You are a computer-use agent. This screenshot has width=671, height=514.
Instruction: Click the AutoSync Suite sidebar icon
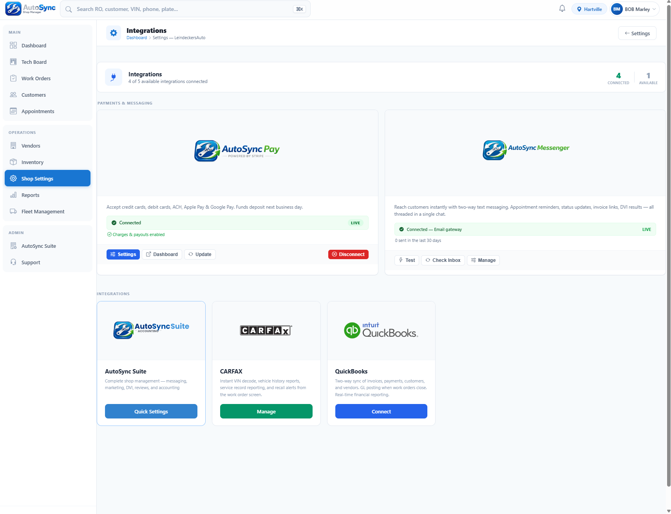pos(13,246)
